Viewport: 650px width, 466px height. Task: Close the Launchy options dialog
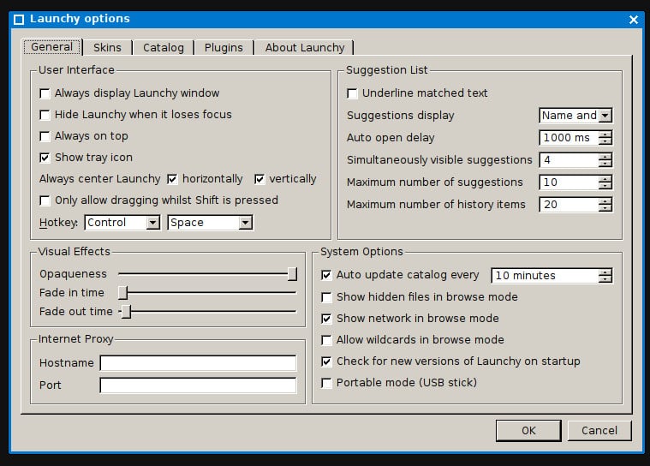point(633,20)
